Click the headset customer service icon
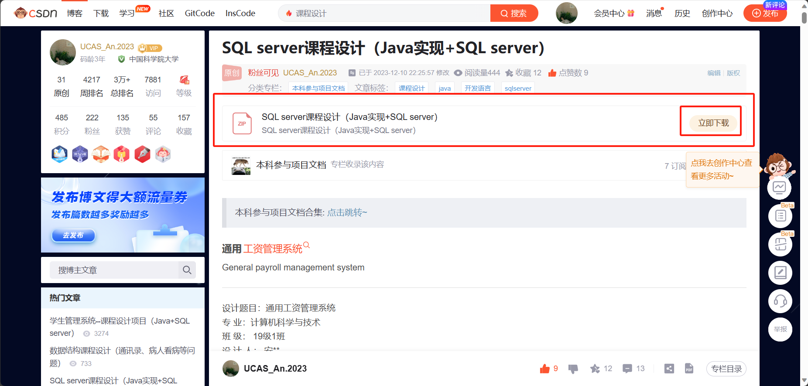Viewport: 808px width, 386px height. 780,301
